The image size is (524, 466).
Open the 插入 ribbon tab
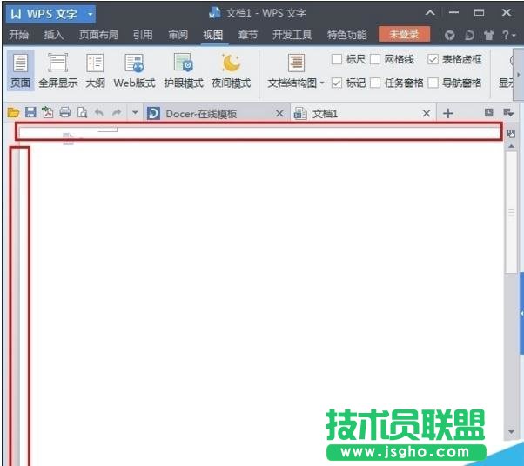tap(53, 35)
